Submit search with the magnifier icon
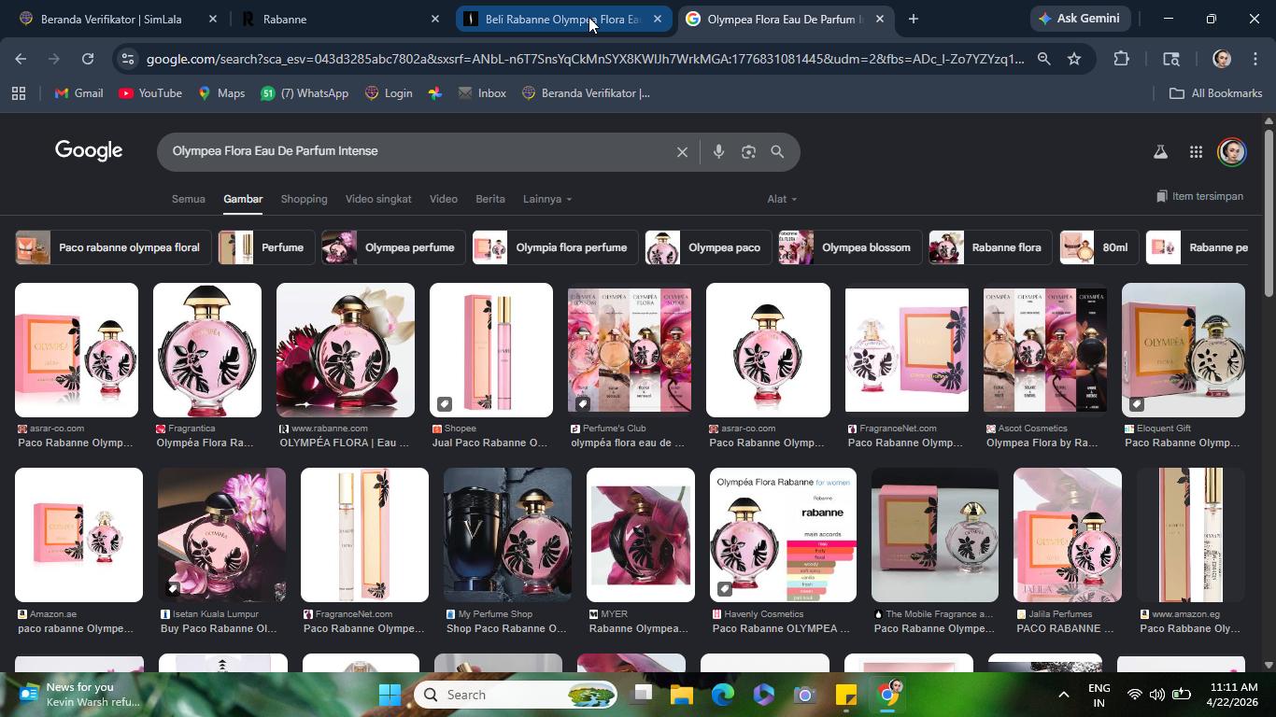Viewport: 1276px width, 717px height. 777,151
